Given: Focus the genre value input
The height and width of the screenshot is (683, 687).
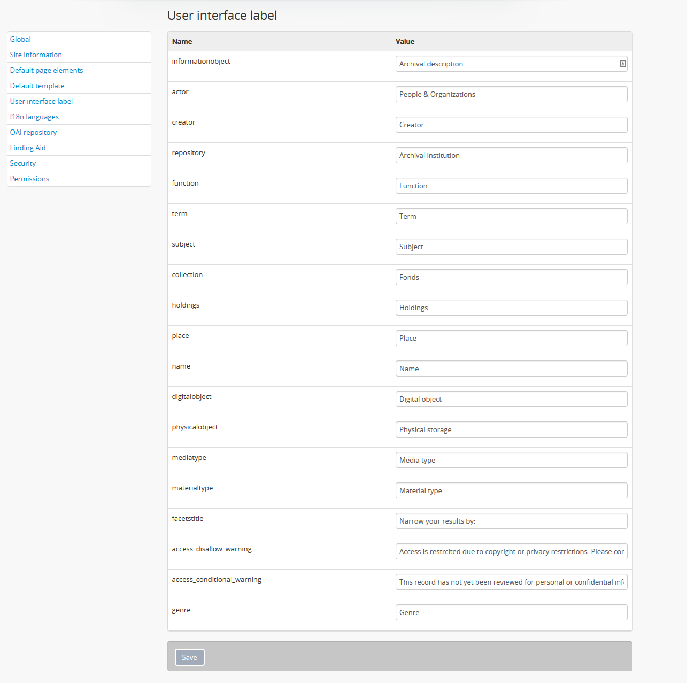Looking at the screenshot, I should (x=511, y=612).
